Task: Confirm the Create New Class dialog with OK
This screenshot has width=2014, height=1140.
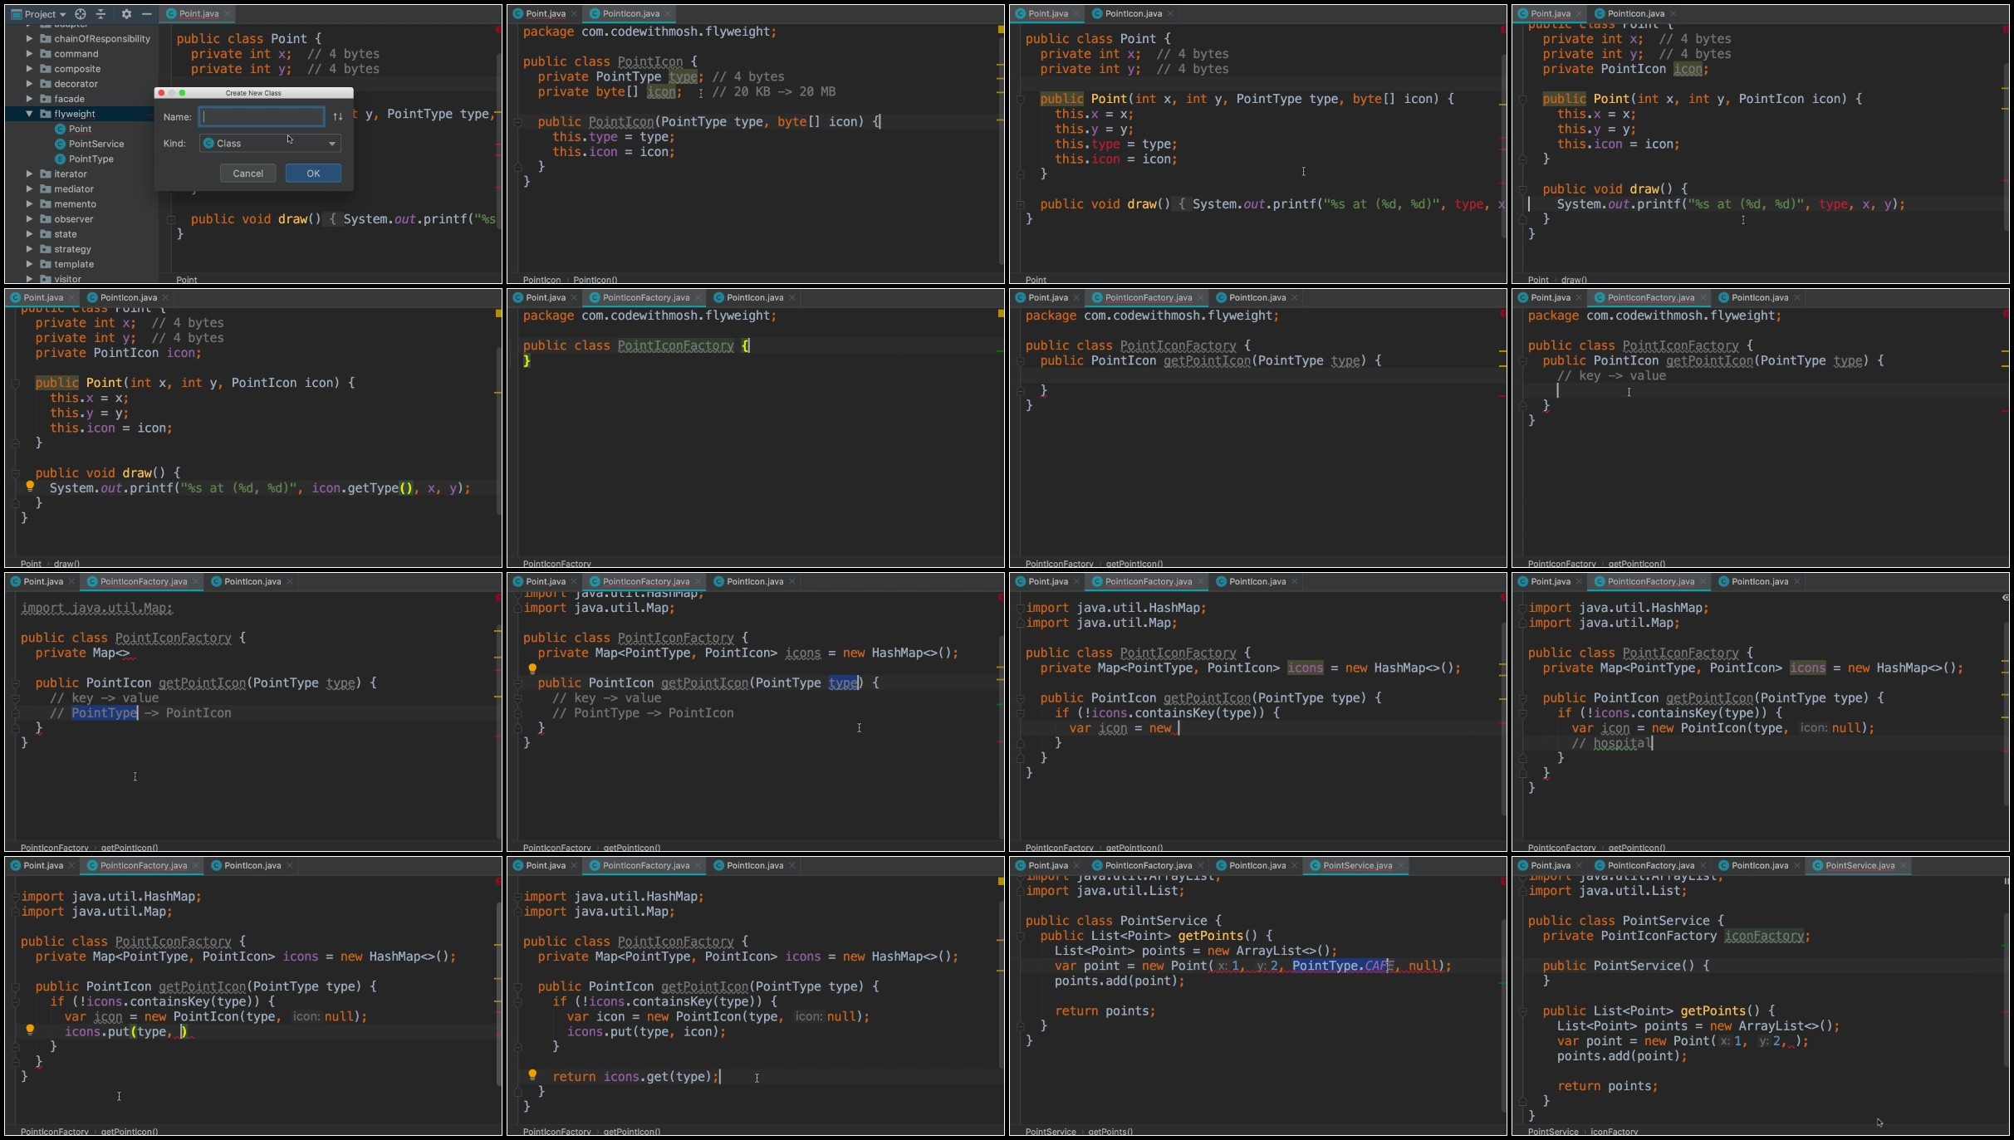Action: 313,174
